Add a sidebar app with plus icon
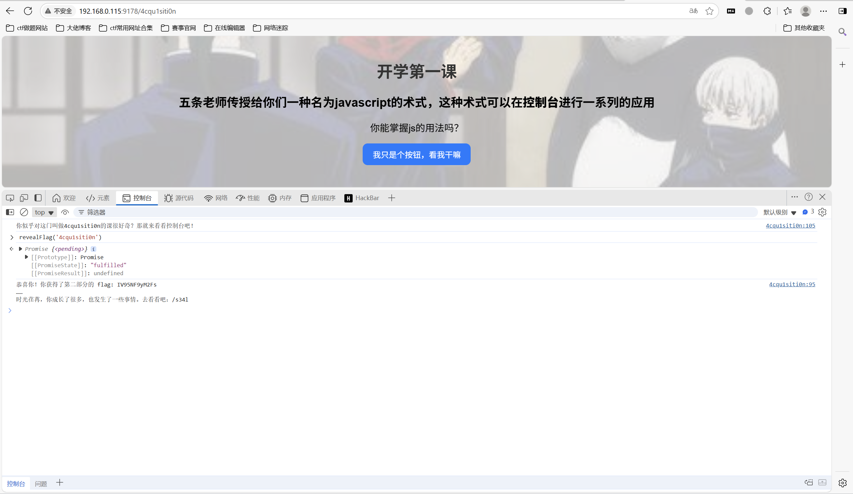 click(x=842, y=64)
